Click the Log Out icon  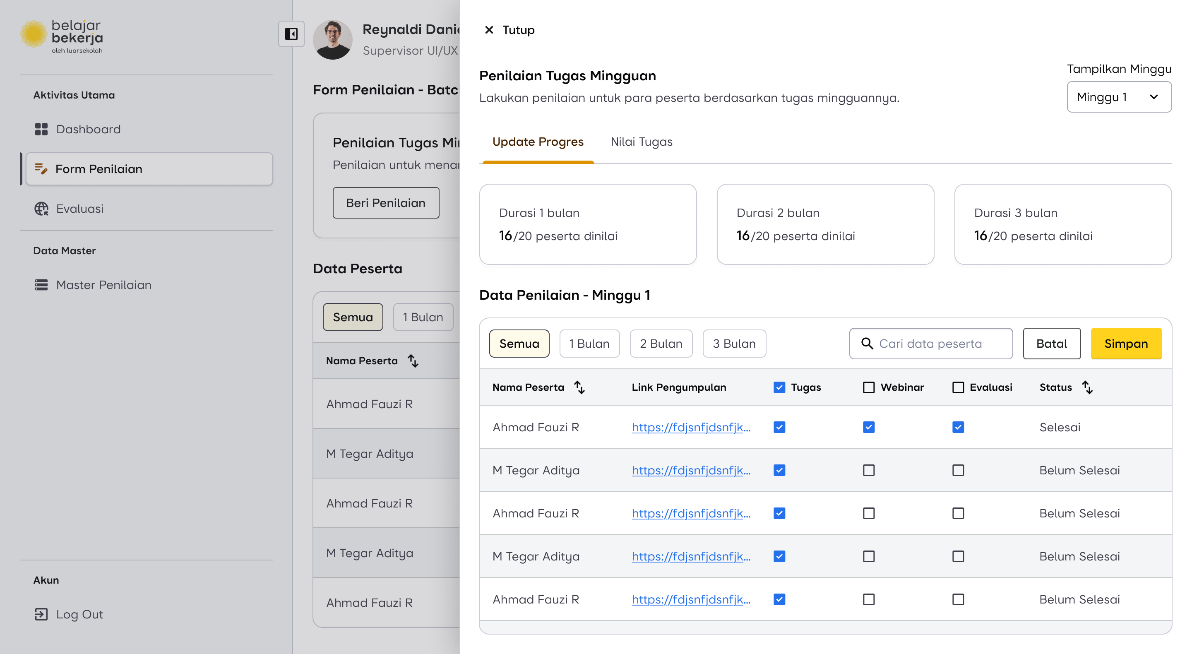(41, 614)
